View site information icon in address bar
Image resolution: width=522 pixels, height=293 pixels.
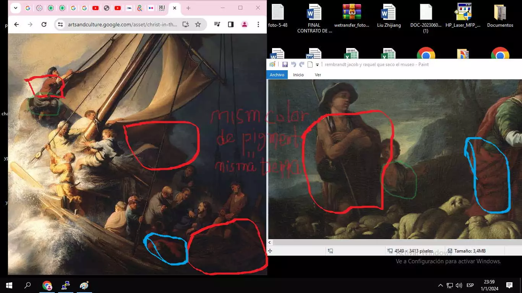60,24
